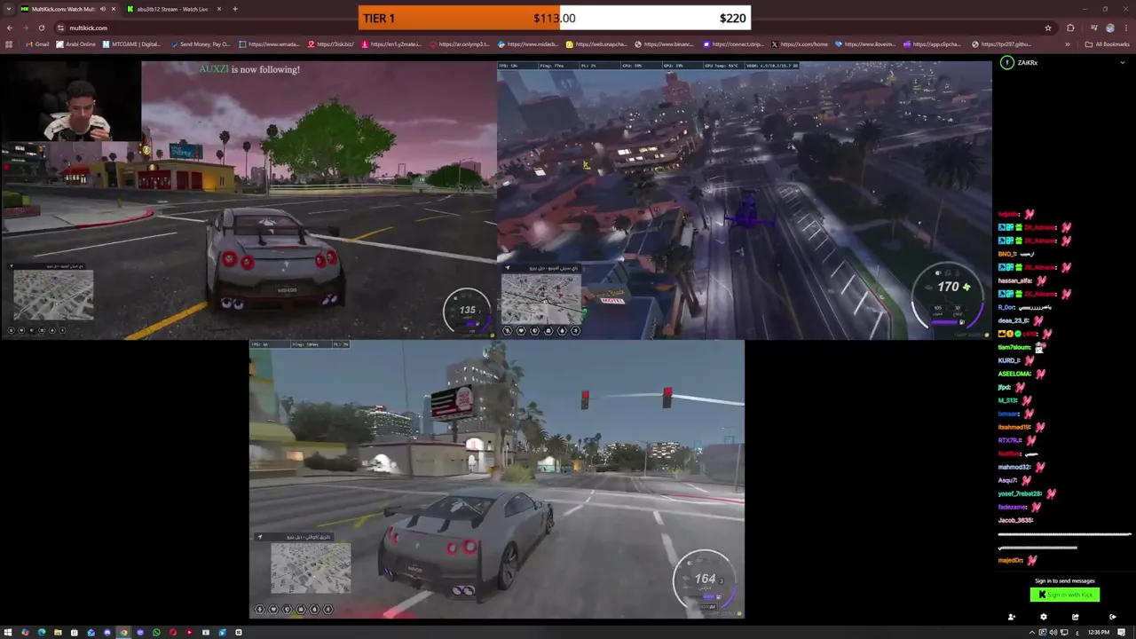The width and height of the screenshot is (1136, 639).
Task: Click the chat pop-out icon
Action: point(1076,617)
